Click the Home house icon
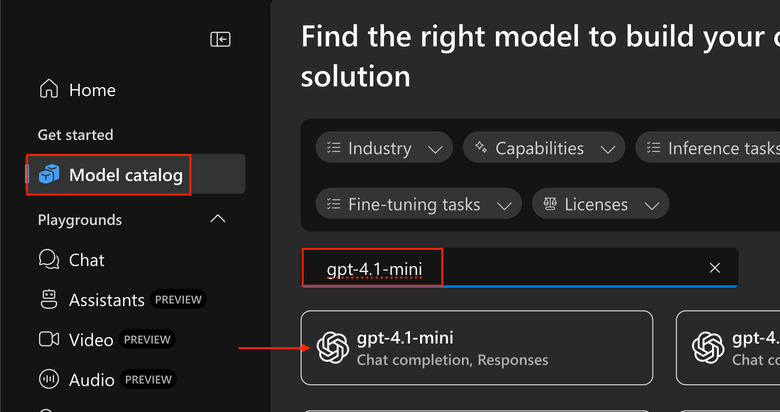780x412 pixels. pyautogui.click(x=49, y=89)
